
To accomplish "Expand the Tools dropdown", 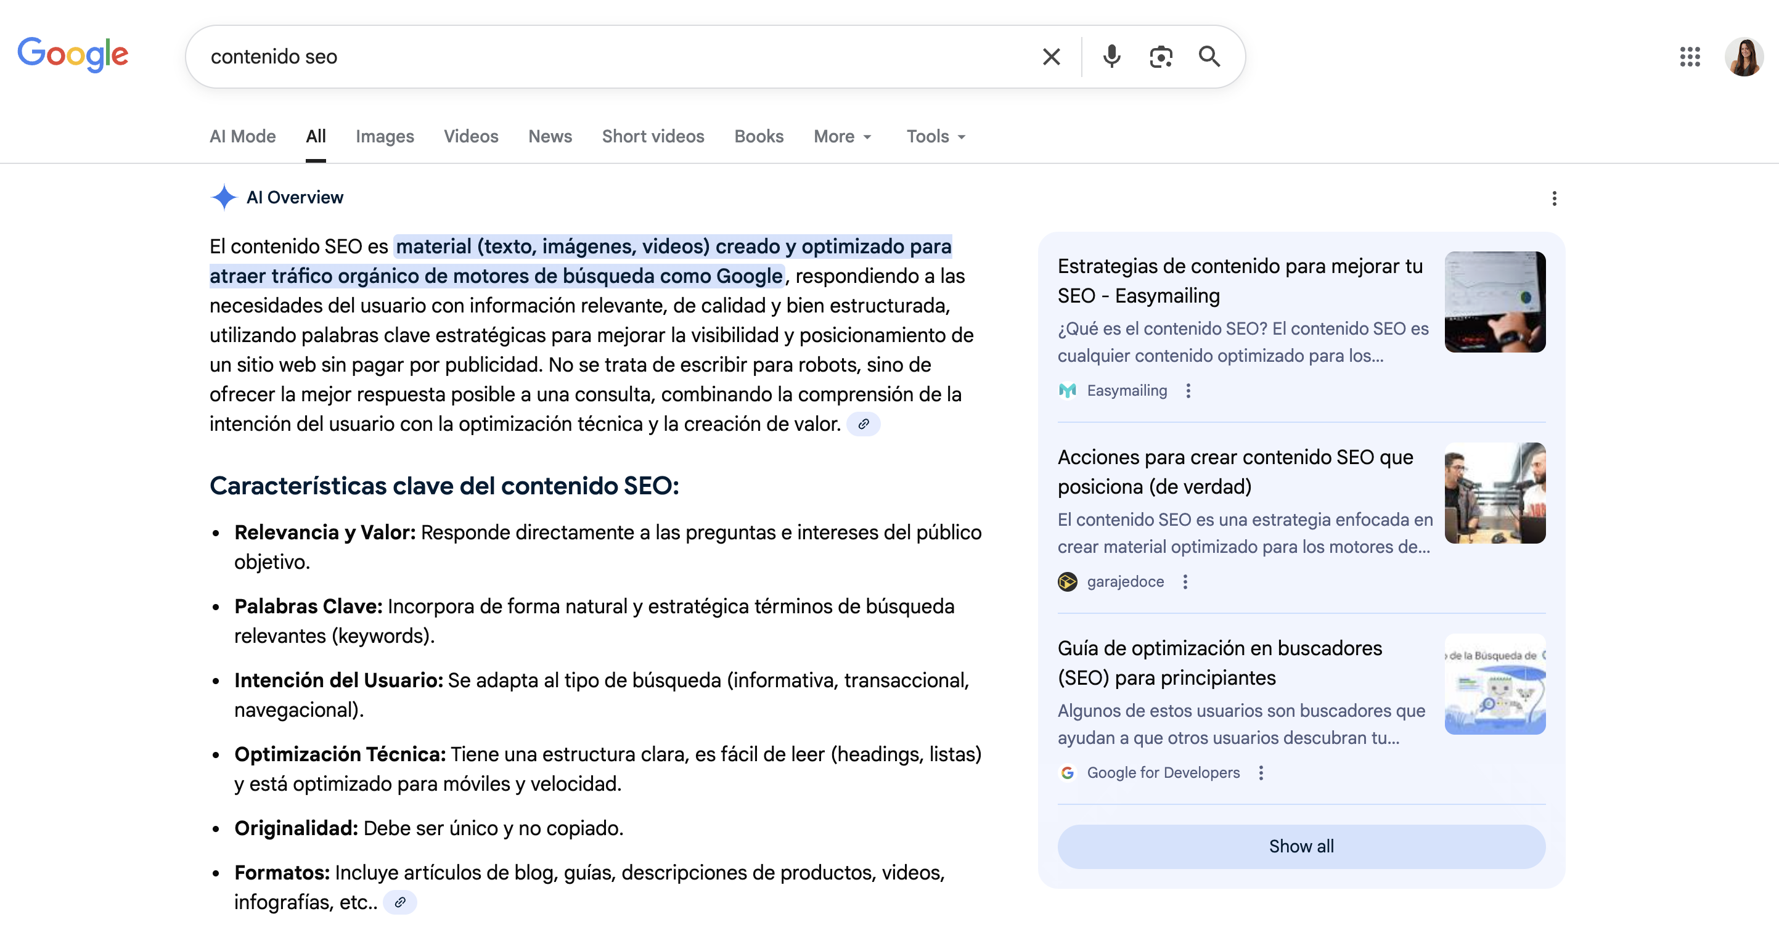I will pyautogui.click(x=935, y=137).
